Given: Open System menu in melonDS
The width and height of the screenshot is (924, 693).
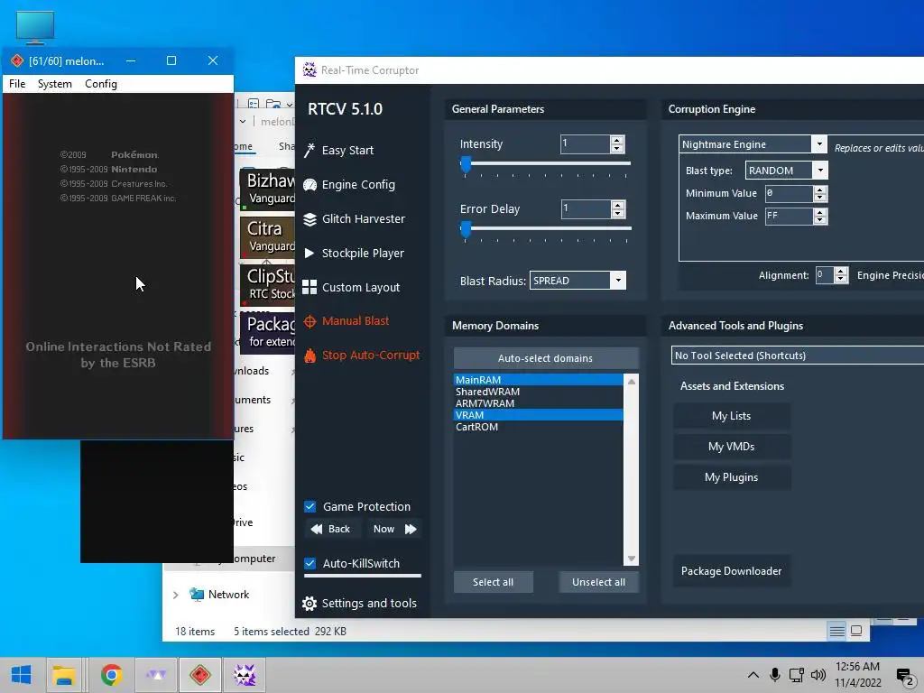Looking at the screenshot, I should coord(55,84).
